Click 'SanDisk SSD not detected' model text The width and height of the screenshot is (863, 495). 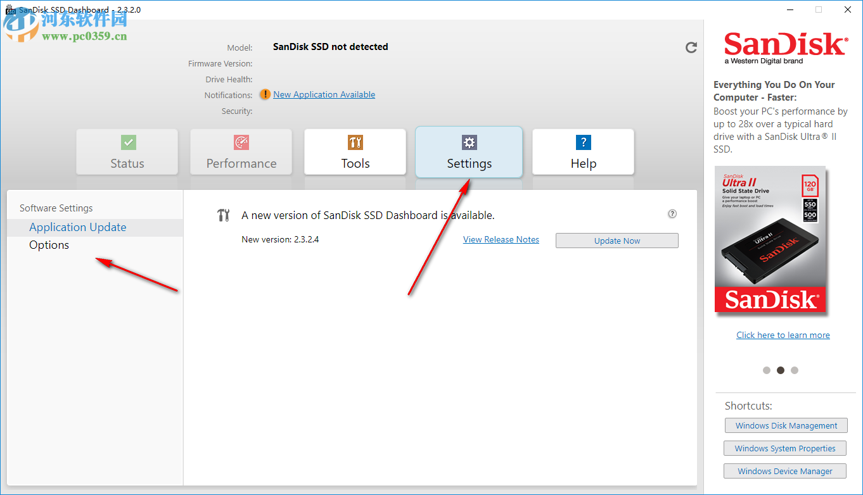pos(331,47)
